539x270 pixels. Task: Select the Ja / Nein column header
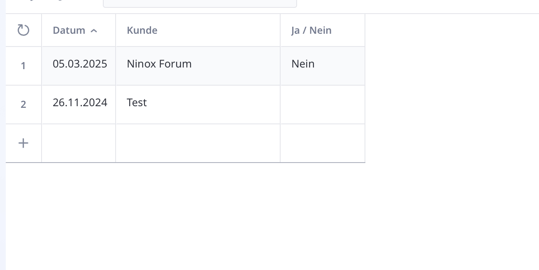pyautogui.click(x=323, y=30)
